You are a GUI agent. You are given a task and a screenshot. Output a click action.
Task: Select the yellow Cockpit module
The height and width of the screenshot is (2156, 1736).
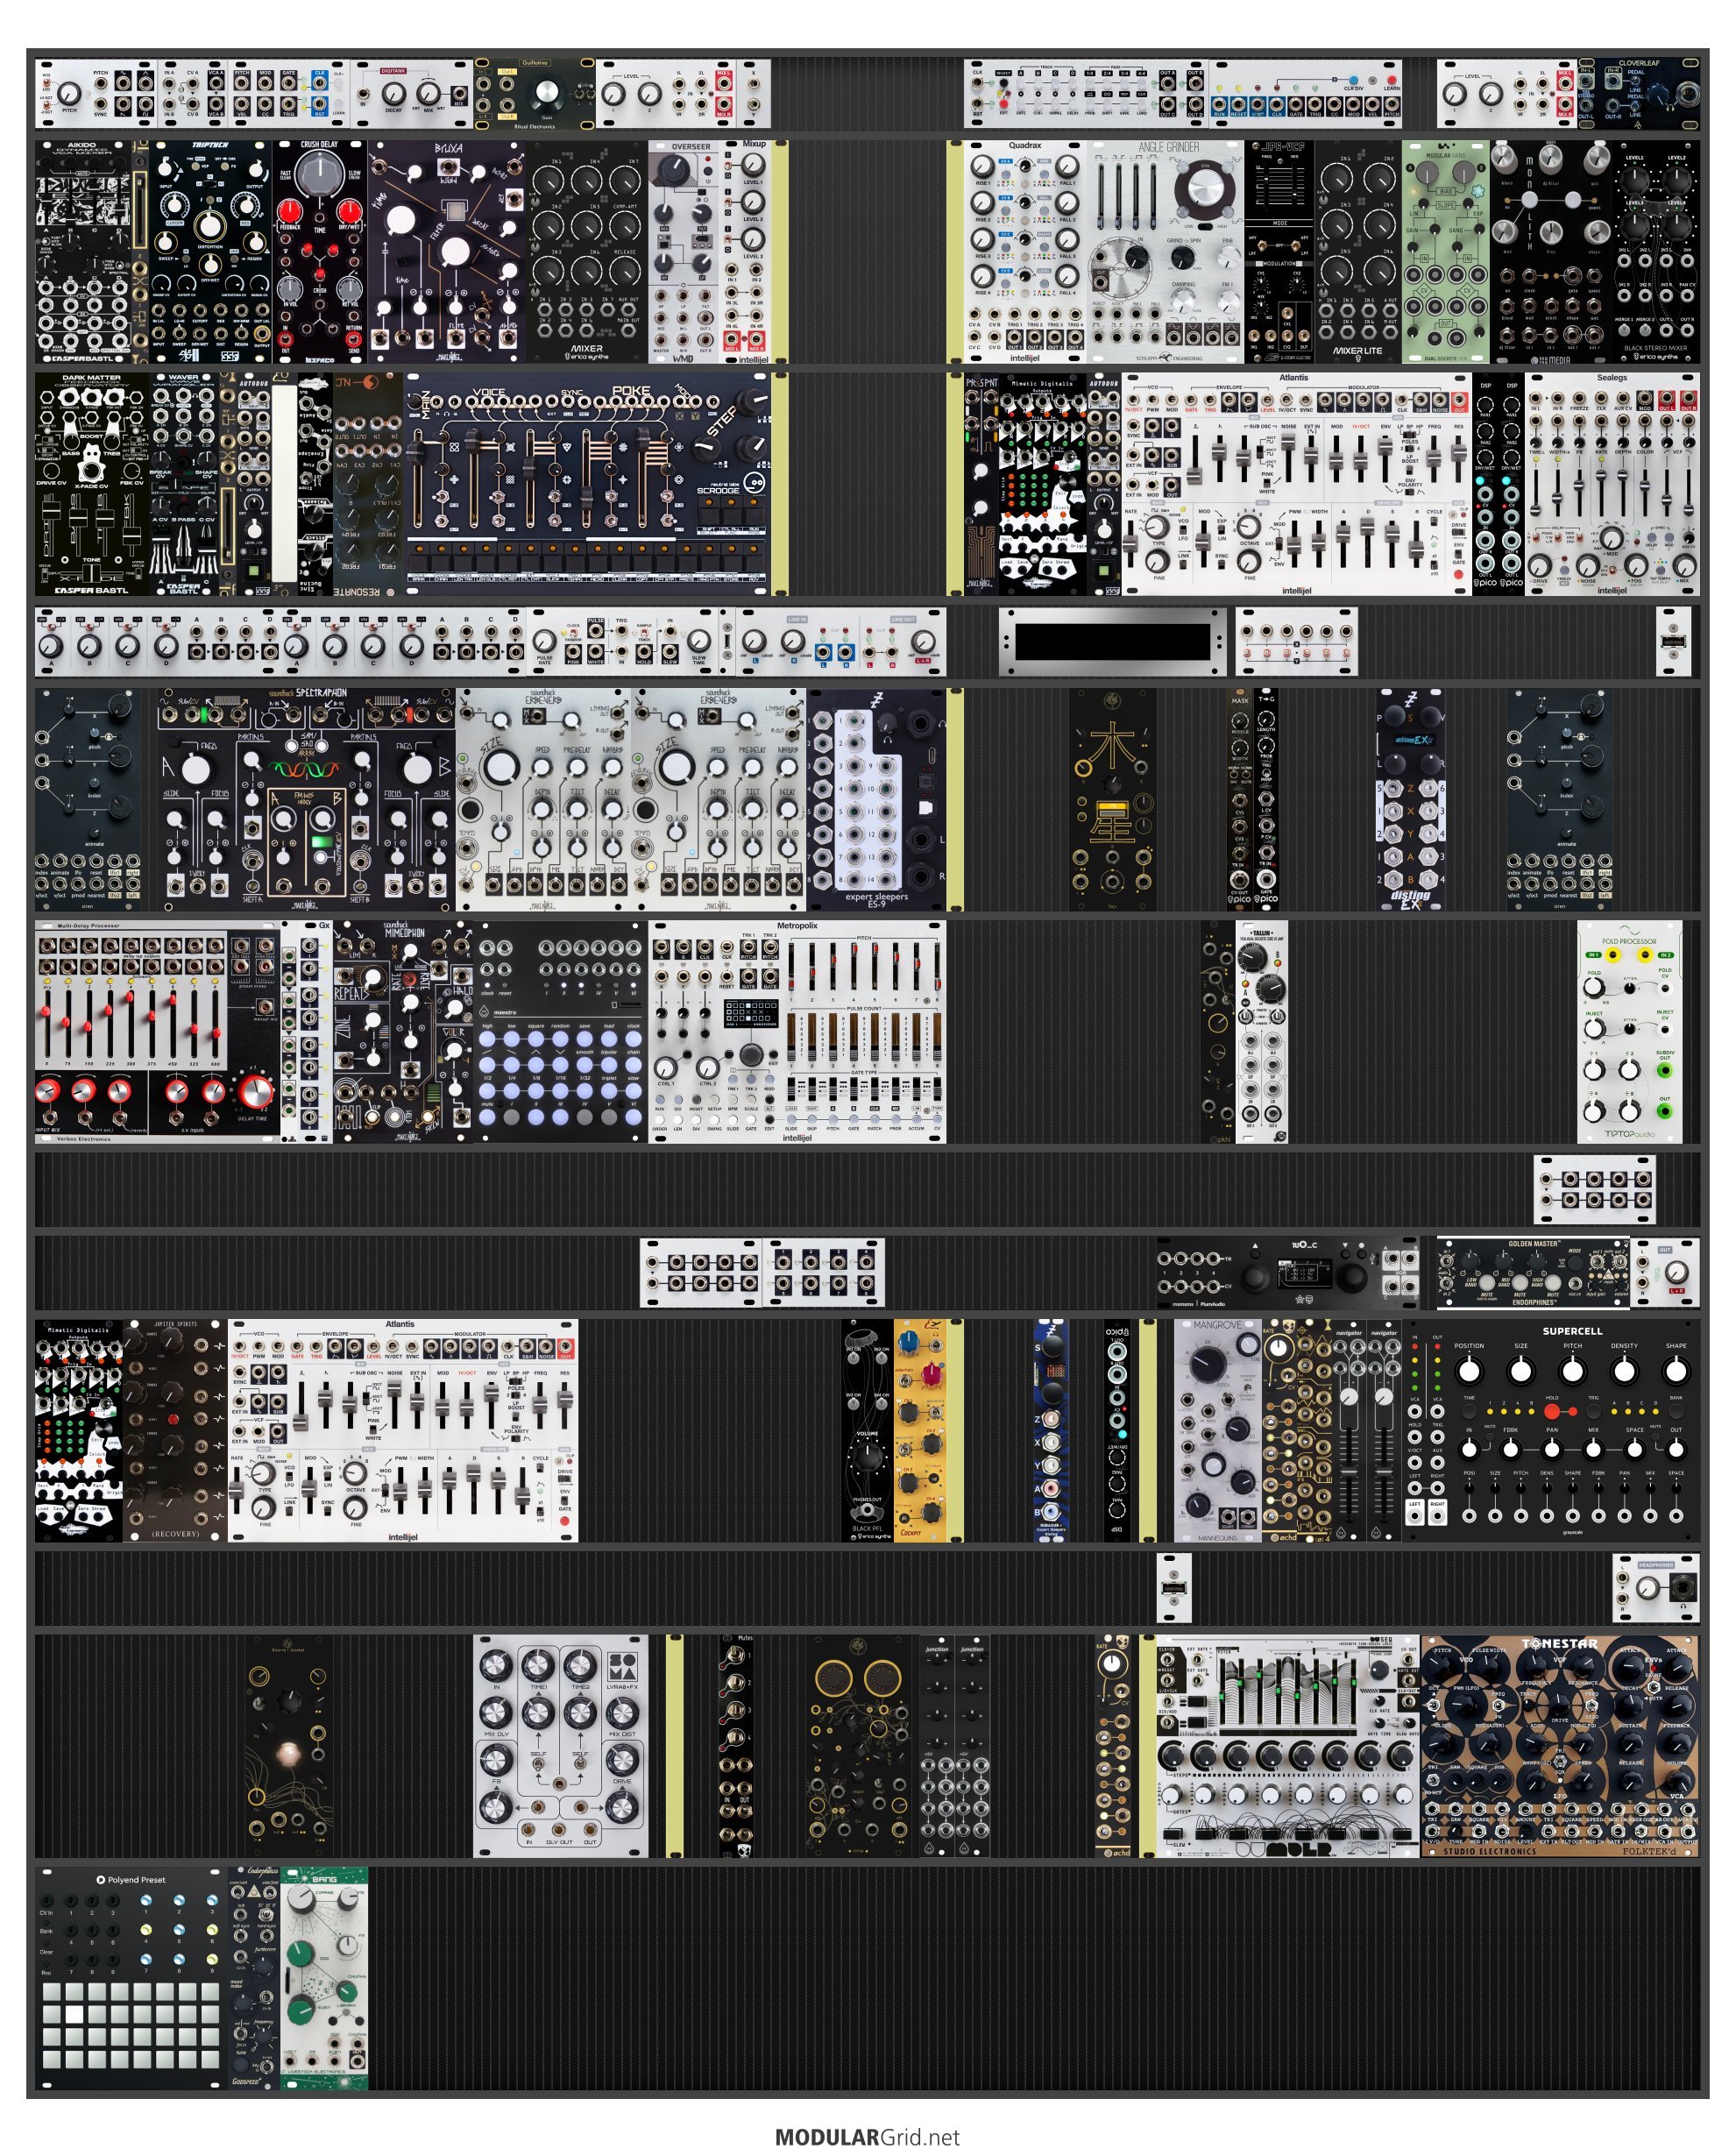pos(919,1430)
